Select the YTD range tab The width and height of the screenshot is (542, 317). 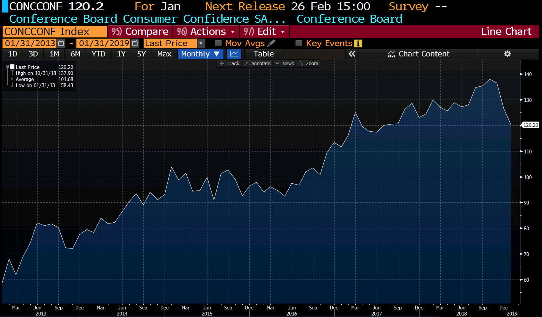(98, 54)
